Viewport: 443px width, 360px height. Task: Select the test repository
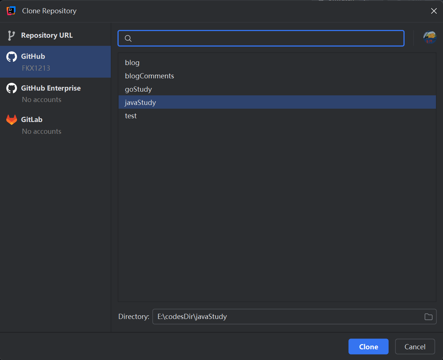click(277, 116)
